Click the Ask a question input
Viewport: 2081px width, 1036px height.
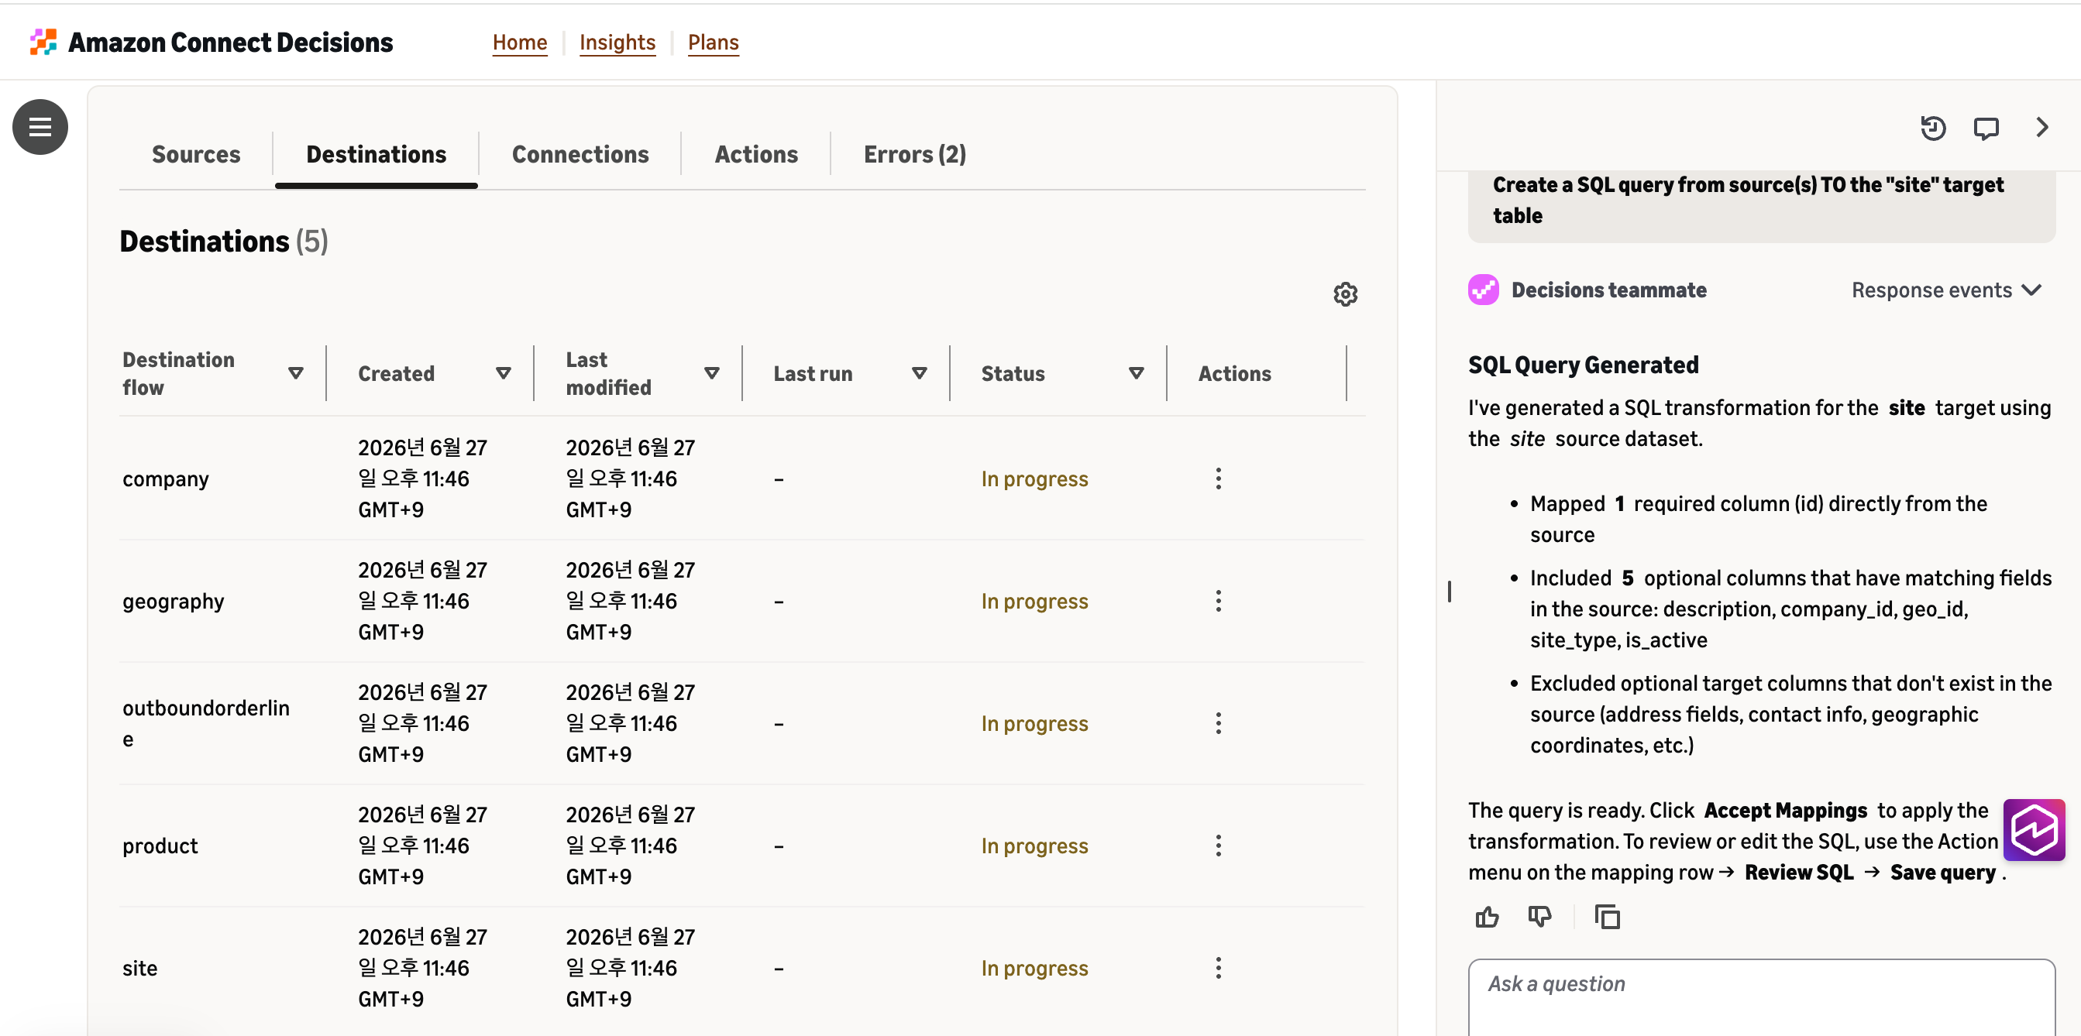coord(1761,997)
